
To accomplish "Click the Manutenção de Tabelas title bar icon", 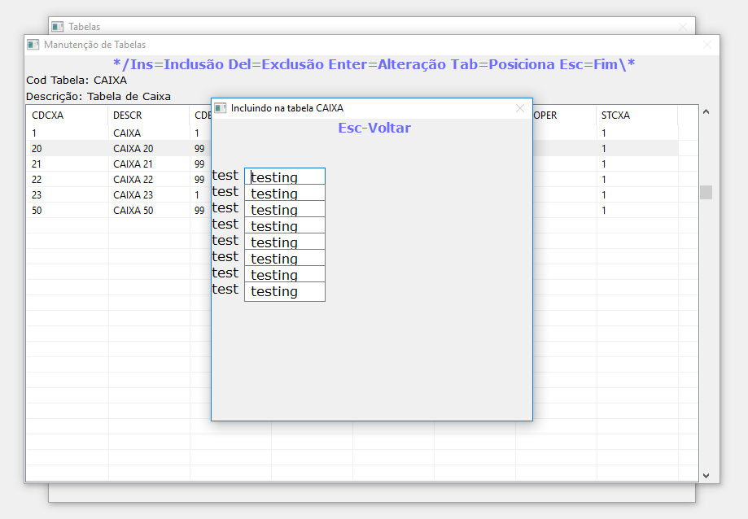I will [33, 45].
